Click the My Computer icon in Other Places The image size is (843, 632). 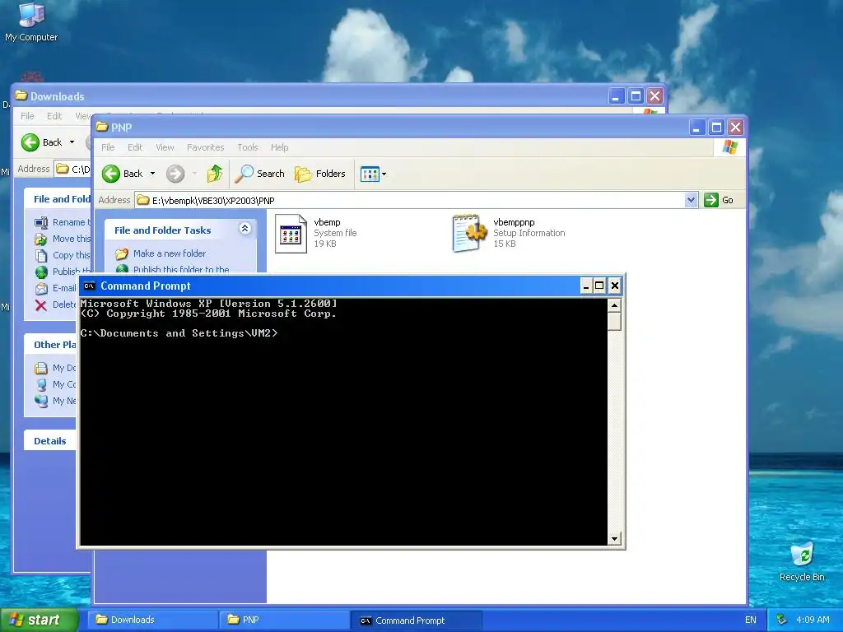pyautogui.click(x=41, y=385)
